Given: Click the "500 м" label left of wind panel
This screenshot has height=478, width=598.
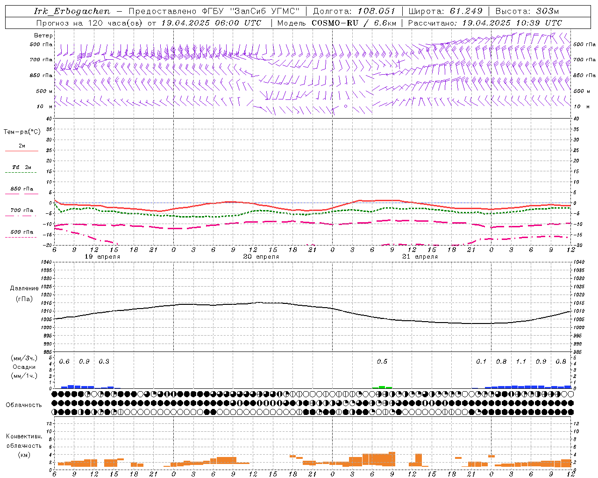Looking at the screenshot, I should pos(44,91).
